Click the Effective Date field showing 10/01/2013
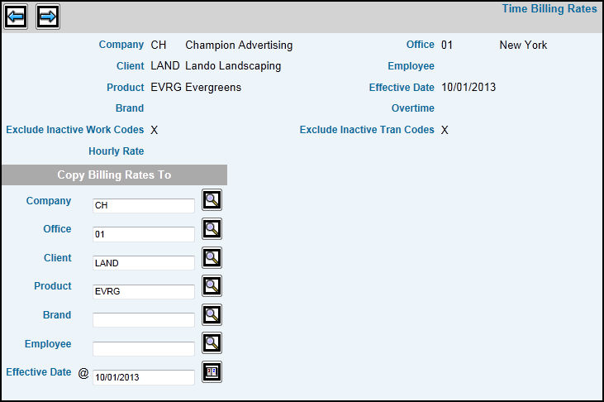 pyautogui.click(x=144, y=377)
